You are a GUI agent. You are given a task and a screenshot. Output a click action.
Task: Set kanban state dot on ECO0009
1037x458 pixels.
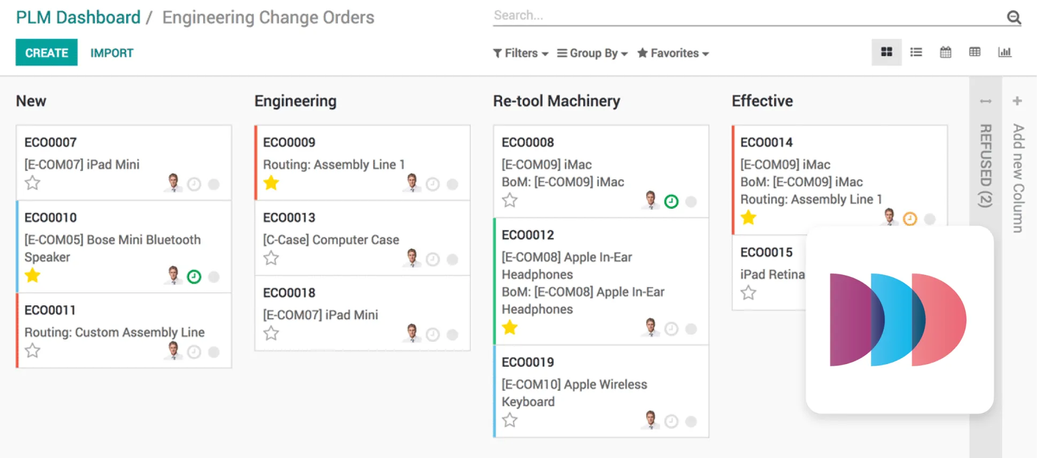click(453, 184)
